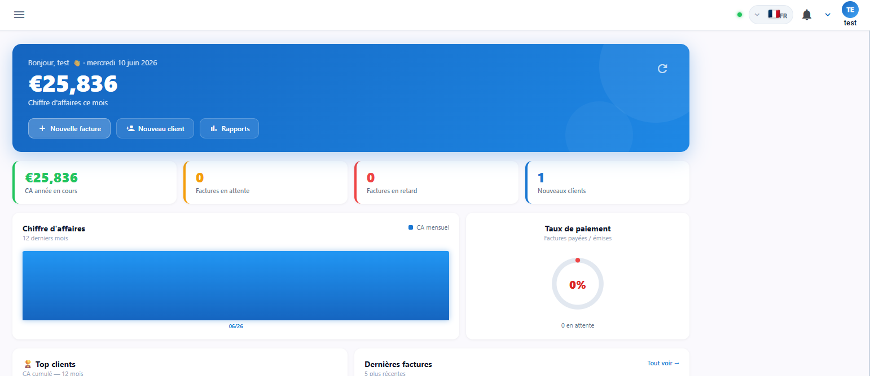Click the Top clients heading

[55, 364]
